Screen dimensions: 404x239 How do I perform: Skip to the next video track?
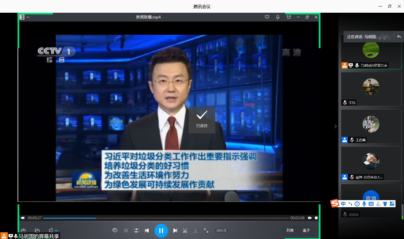(175, 231)
